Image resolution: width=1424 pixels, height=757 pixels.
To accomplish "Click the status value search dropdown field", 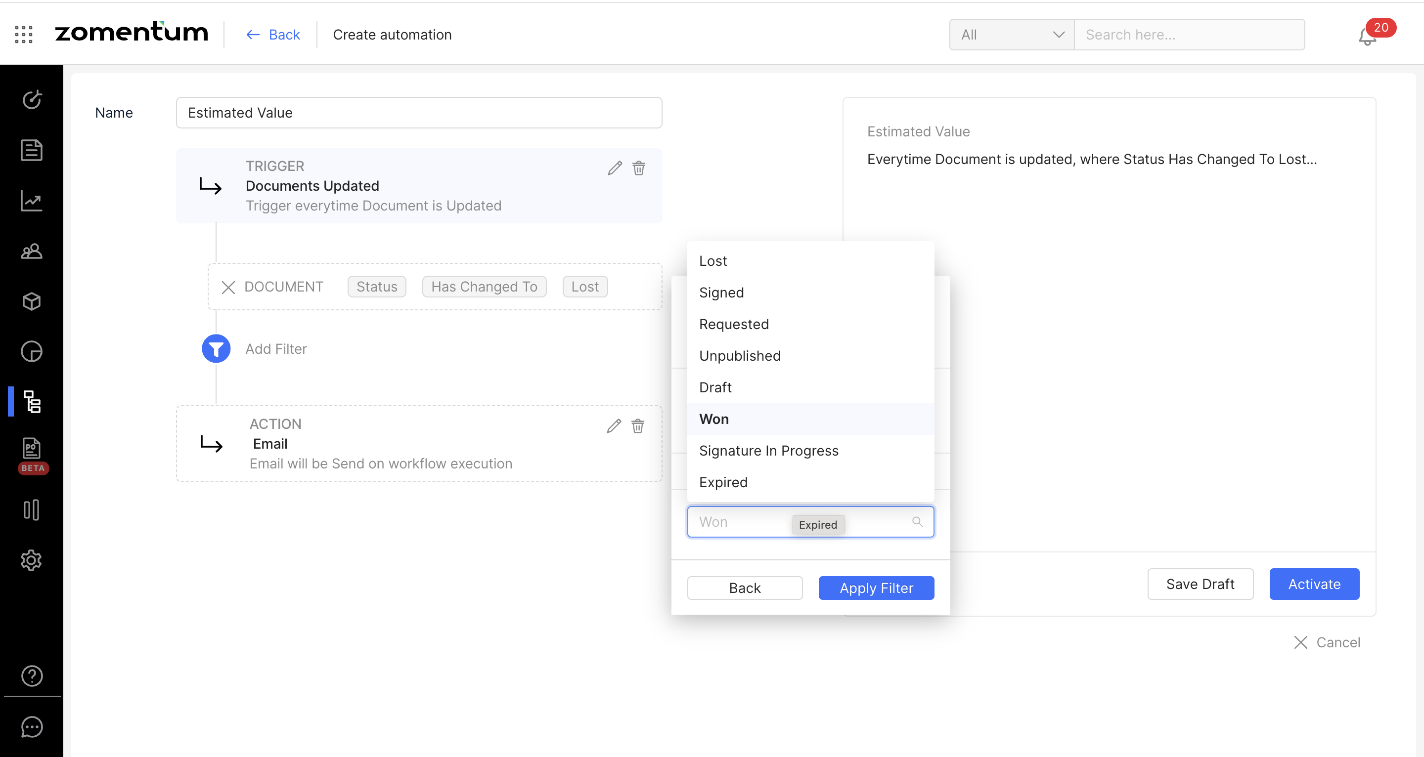I will (741, 522).
